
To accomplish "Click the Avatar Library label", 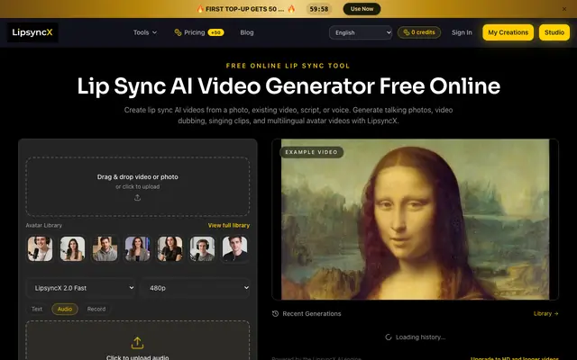I will coord(44,225).
